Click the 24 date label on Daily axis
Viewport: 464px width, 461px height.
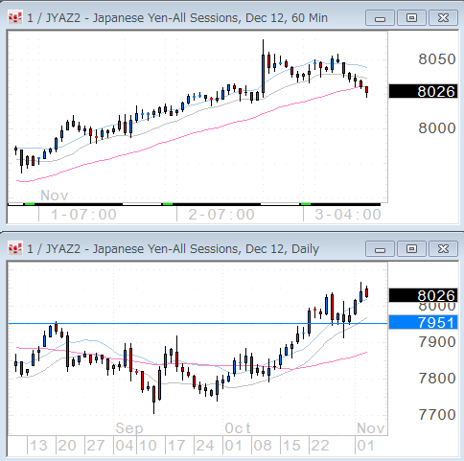coord(205,446)
